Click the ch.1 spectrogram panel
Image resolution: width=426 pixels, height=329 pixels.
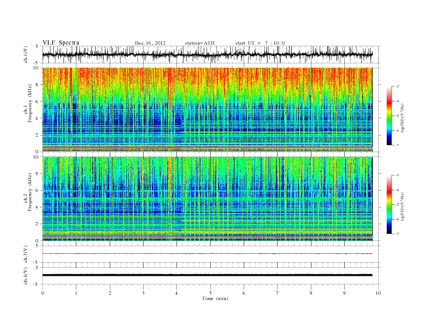click(207, 110)
